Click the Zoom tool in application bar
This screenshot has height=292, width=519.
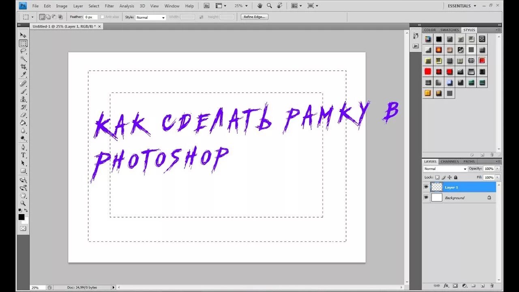tap(269, 6)
